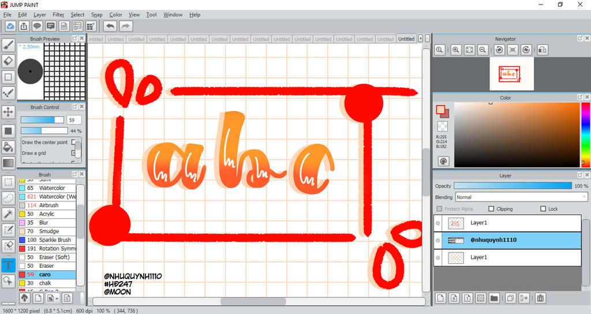The image size is (591, 314).
Task: Zoom out using Navigator magnifier minus
Action: coord(482,50)
